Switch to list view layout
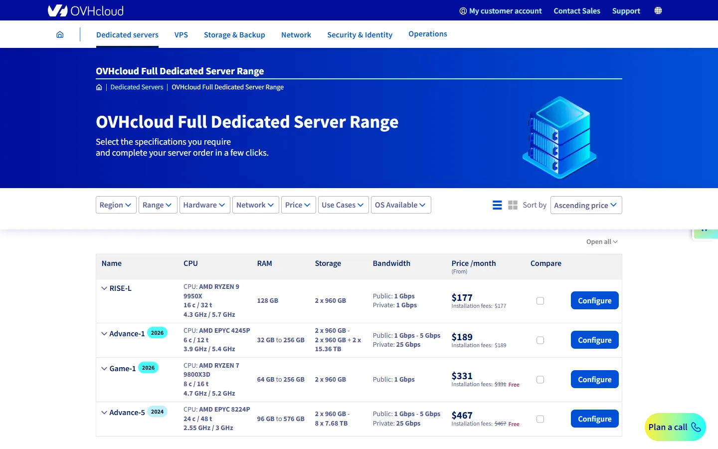Image resolution: width=718 pixels, height=449 pixels. 497,205
